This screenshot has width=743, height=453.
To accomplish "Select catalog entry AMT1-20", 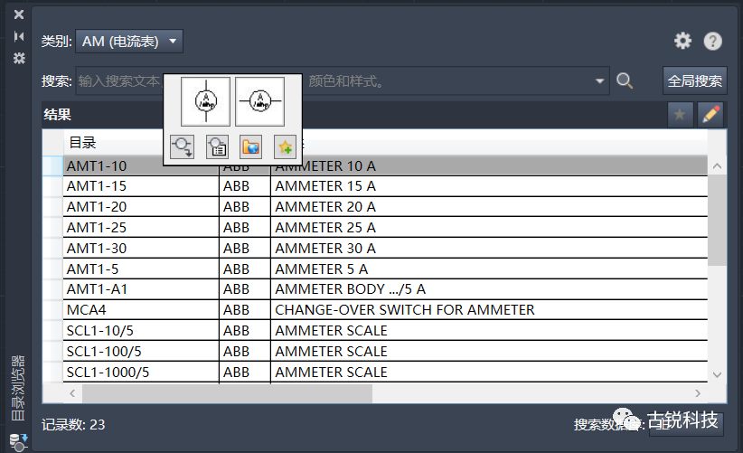I will (x=97, y=207).
